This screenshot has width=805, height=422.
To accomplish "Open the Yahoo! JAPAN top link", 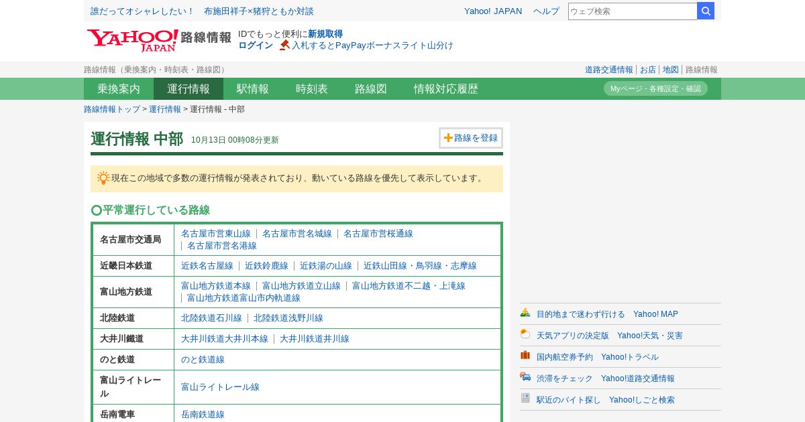I will (x=493, y=11).
